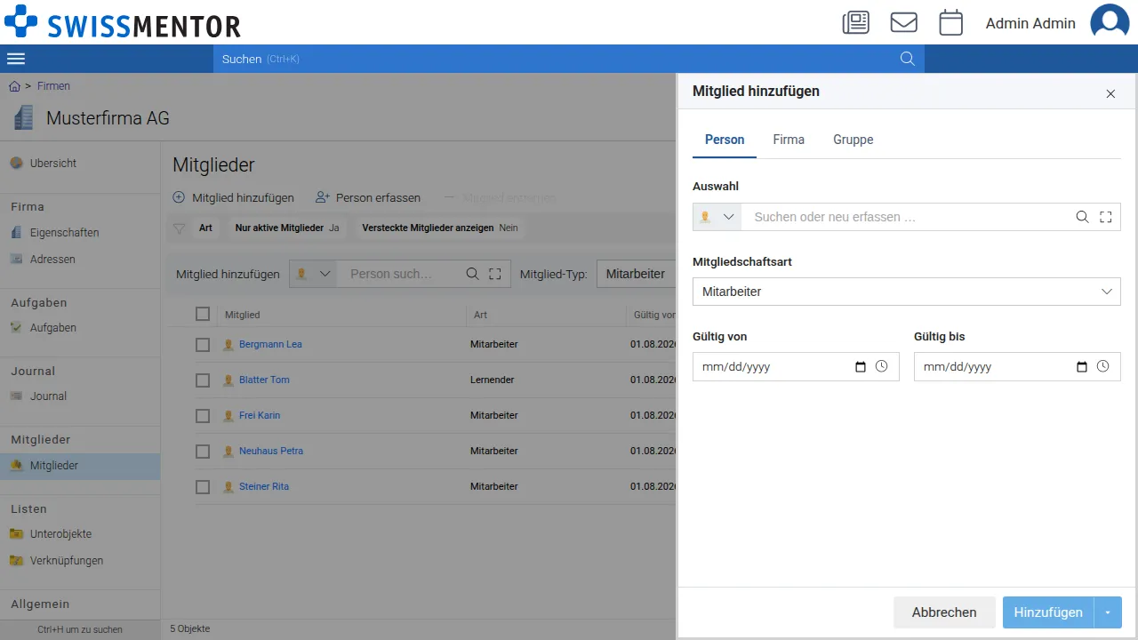Toggle the select-all checkbox in table header
Screen dimensions: 1138x640
coord(203,314)
